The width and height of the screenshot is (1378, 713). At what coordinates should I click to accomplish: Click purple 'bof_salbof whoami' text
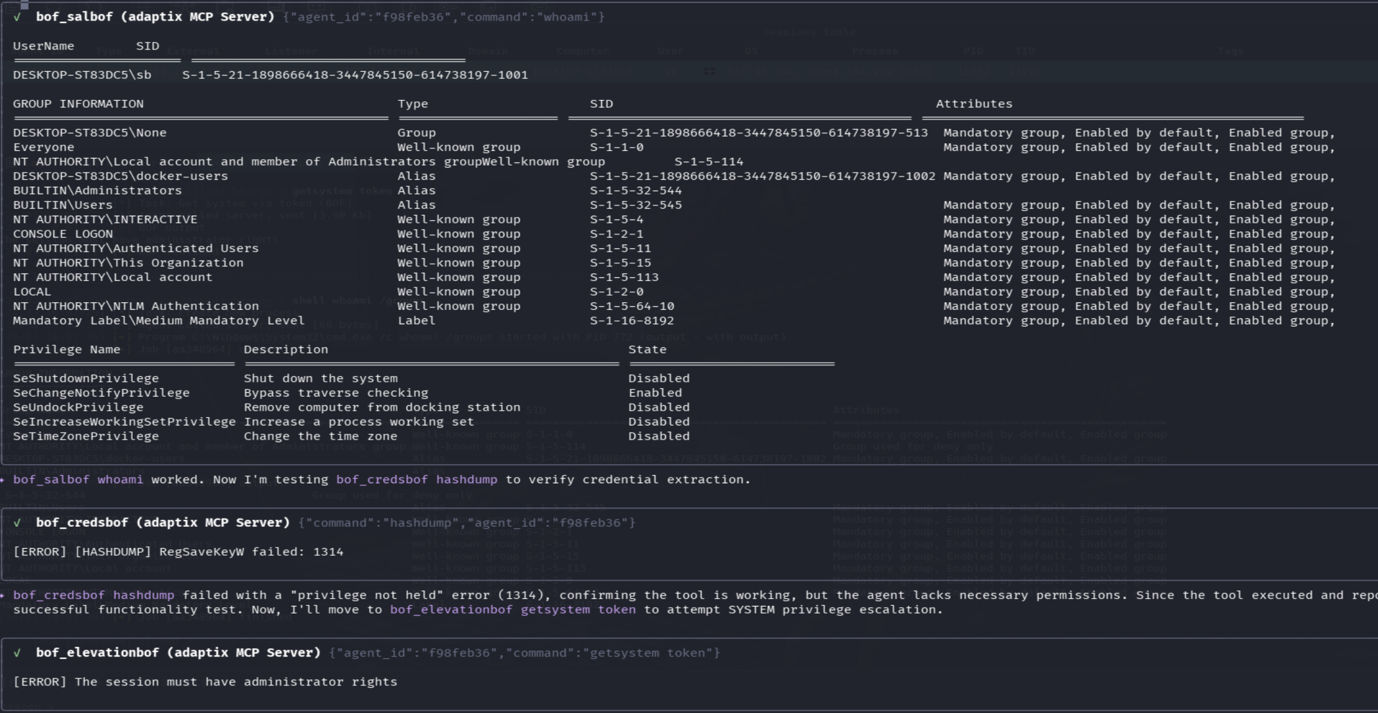pyautogui.click(x=78, y=479)
